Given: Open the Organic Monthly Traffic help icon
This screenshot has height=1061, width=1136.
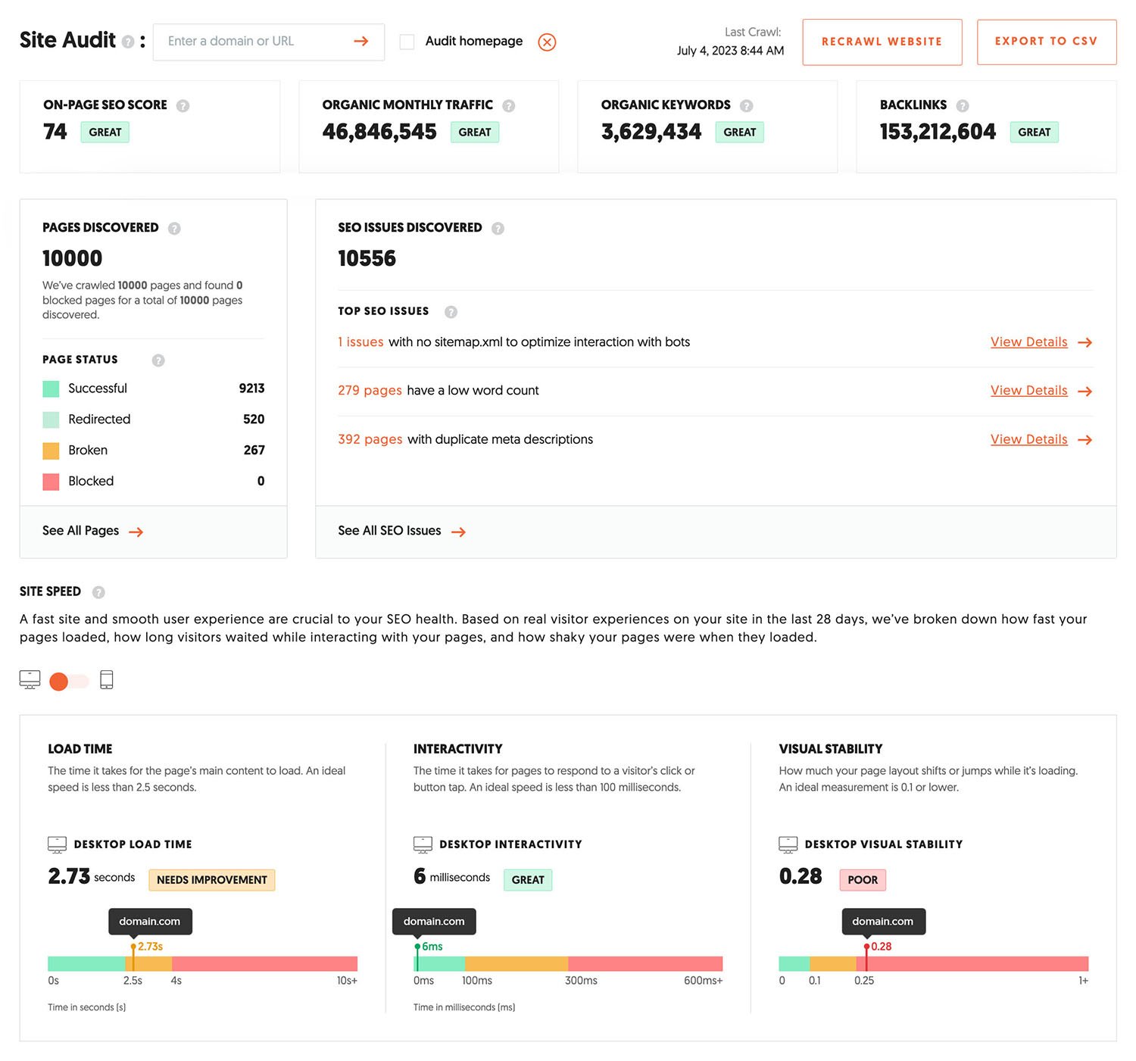Looking at the screenshot, I should tap(509, 106).
